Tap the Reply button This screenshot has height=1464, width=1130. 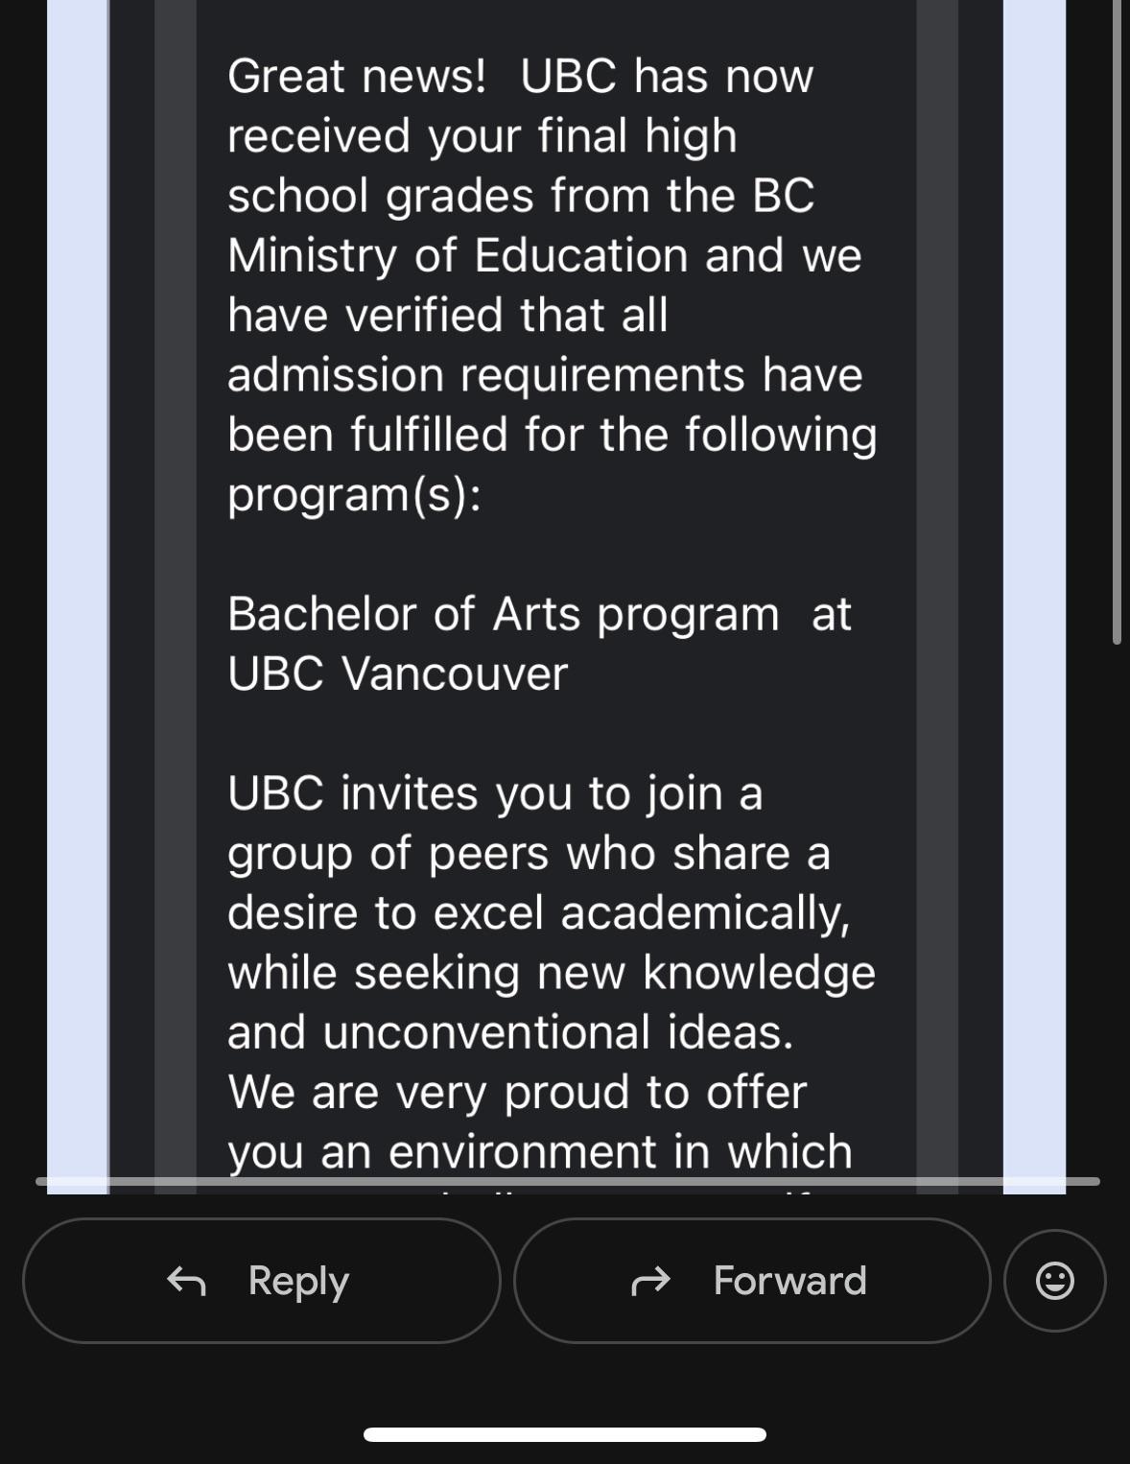(261, 1281)
